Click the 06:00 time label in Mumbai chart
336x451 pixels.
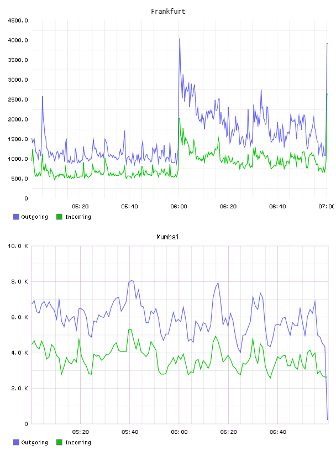tap(179, 432)
